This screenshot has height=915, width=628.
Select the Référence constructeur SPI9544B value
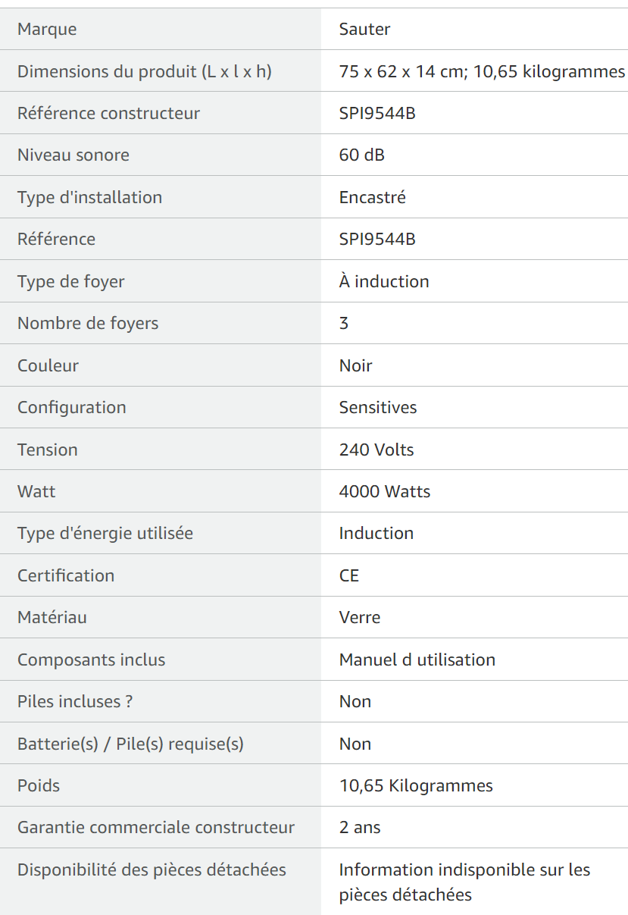(x=377, y=114)
